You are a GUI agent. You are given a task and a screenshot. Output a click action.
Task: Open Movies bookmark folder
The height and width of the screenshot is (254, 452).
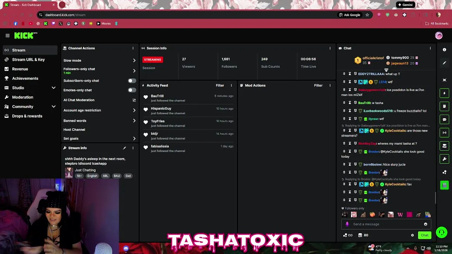[104, 24]
